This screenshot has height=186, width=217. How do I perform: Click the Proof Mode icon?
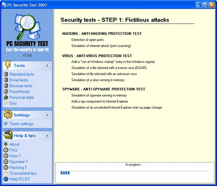coord(6,91)
